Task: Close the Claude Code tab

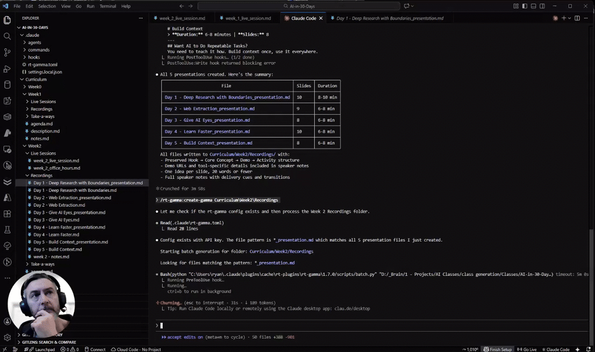Action: coord(321,18)
